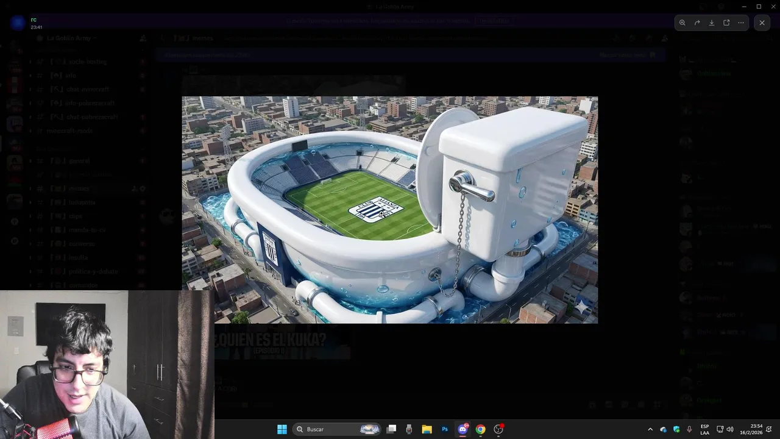
Task: Open the three-dots more options menu
Action: pos(741,23)
